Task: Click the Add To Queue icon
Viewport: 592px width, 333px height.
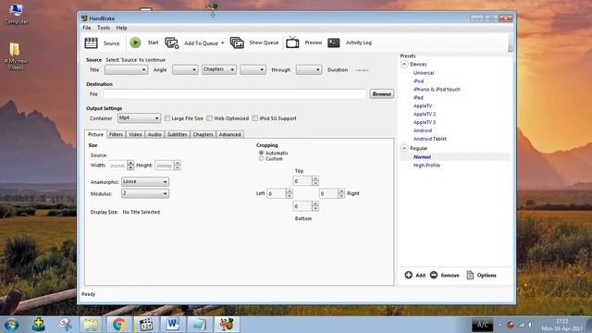Action: point(172,43)
